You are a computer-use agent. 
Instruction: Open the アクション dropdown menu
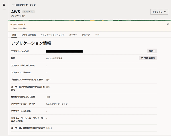[x=159, y=12]
